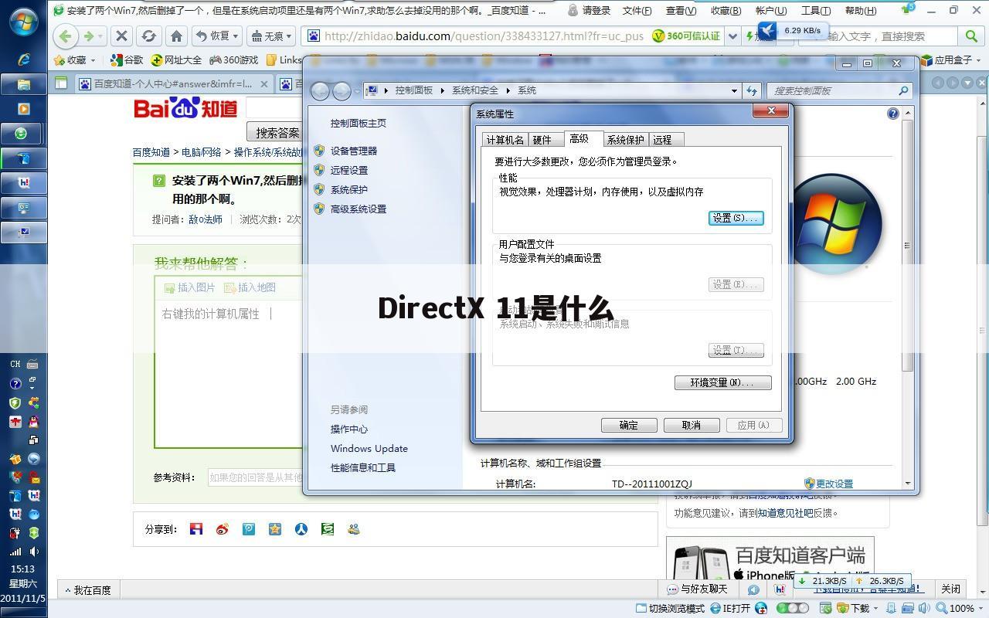This screenshot has width=989, height=618.
Task: Open the 360游戏 bookmark
Action: tap(234, 59)
